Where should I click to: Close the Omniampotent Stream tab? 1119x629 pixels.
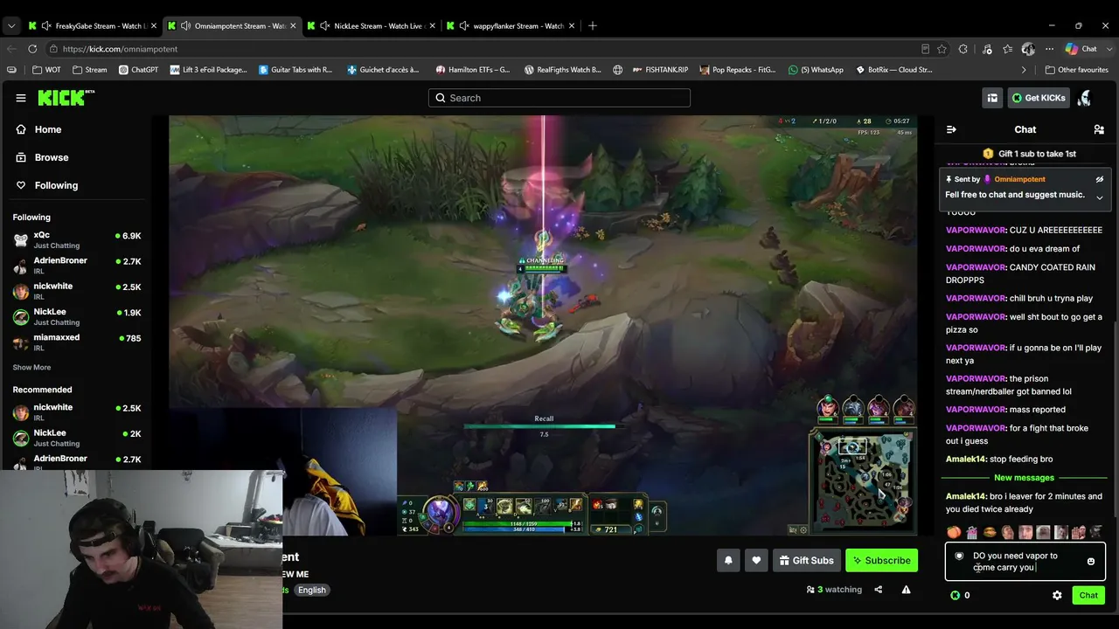pyautogui.click(x=291, y=26)
